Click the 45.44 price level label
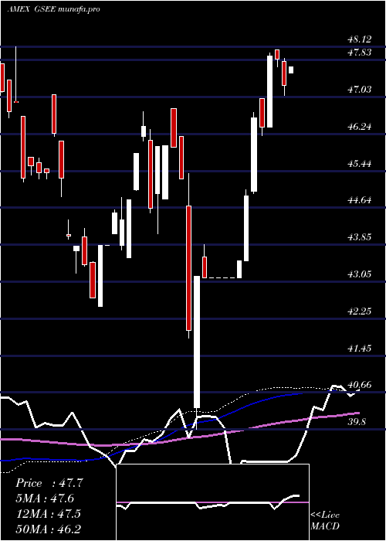This screenshot has height=541, width=386. [360, 164]
